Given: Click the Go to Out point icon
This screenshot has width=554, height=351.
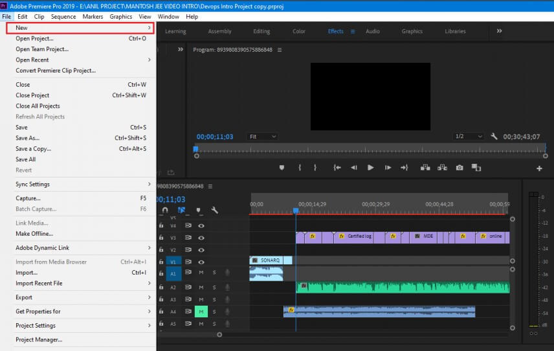Looking at the screenshot, I should coord(404,168).
